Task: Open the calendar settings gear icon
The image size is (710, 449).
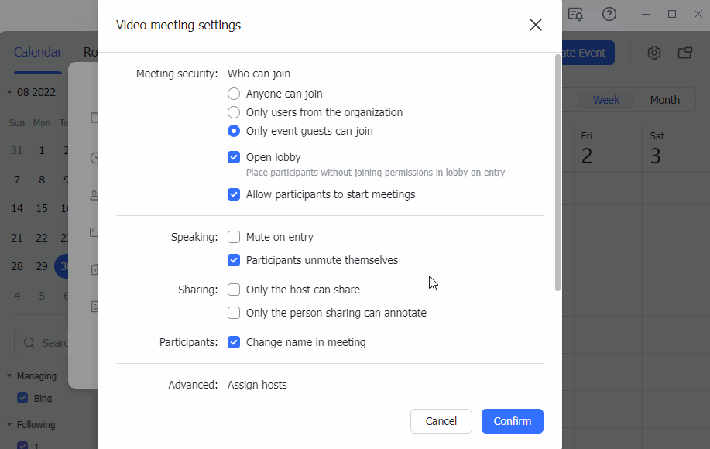Action: tap(654, 53)
